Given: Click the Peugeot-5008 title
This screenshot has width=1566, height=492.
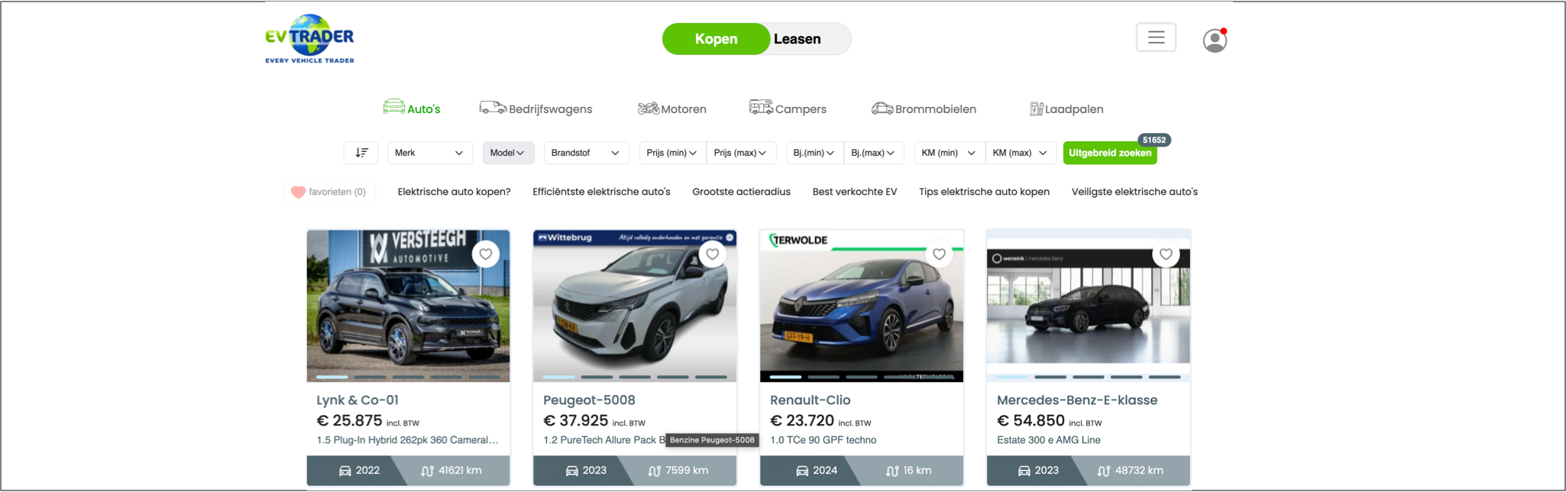Looking at the screenshot, I should coord(589,400).
